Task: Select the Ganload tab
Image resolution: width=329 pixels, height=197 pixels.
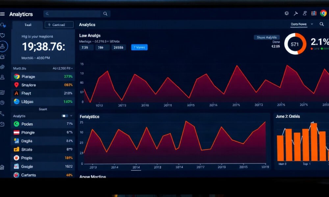Action: point(59,25)
